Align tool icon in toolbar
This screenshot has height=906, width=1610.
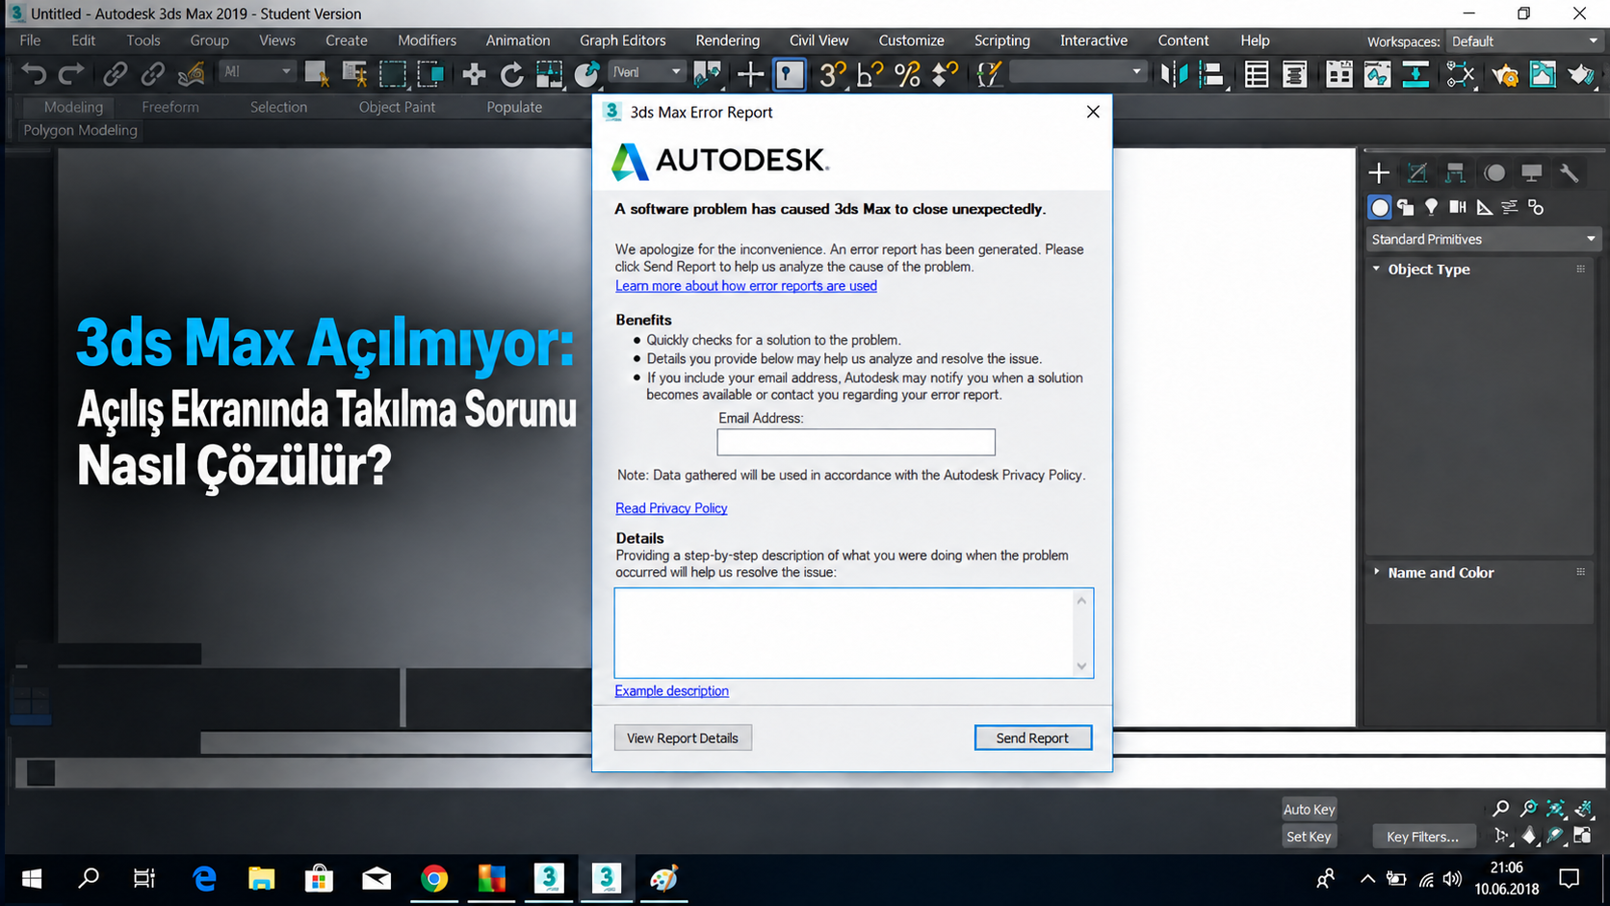tap(1211, 74)
